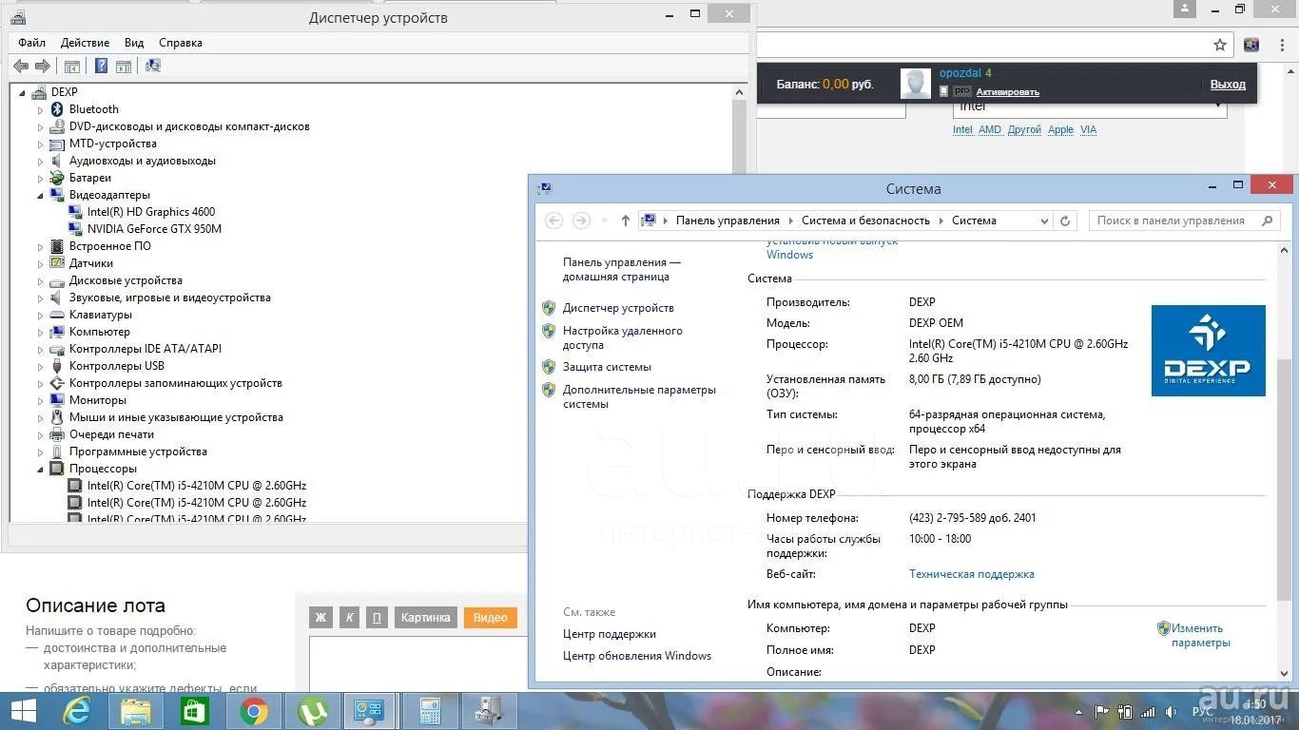Screen dimensions: 1299x730
Task: Collapse the Процессоры category
Action: [x=41, y=469]
